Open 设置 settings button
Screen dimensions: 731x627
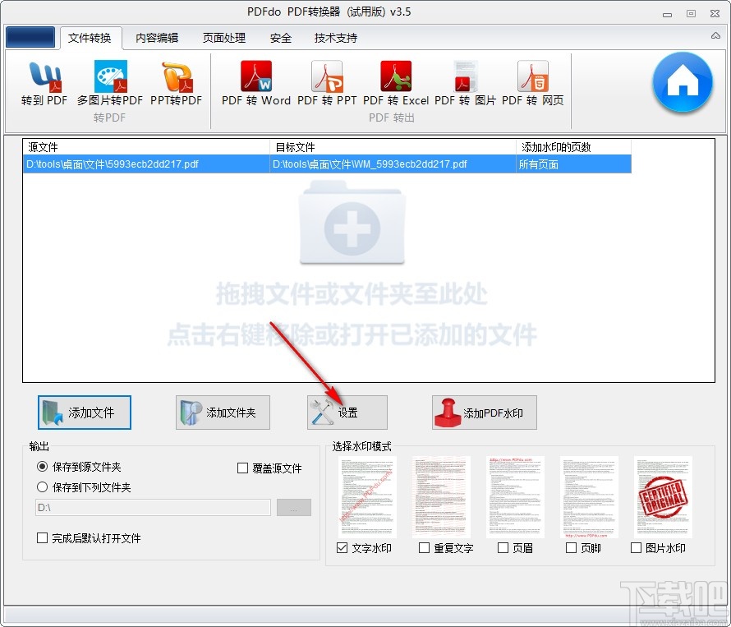pyautogui.click(x=347, y=413)
